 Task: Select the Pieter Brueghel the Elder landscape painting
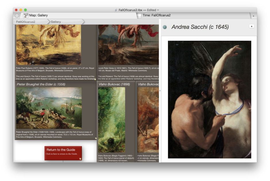49,108
